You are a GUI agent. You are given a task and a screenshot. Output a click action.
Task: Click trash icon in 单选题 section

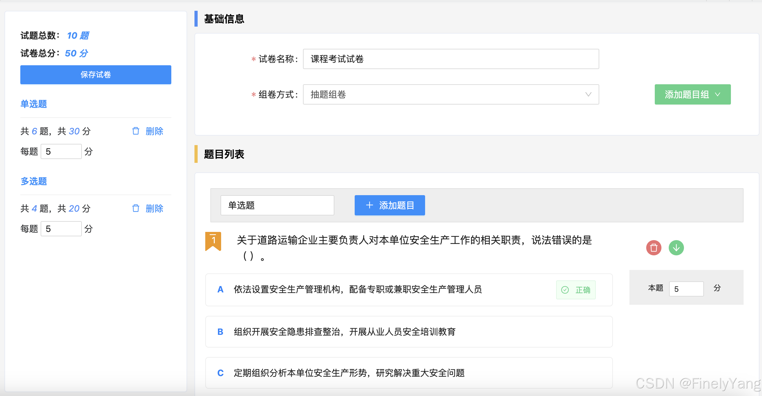(x=136, y=131)
